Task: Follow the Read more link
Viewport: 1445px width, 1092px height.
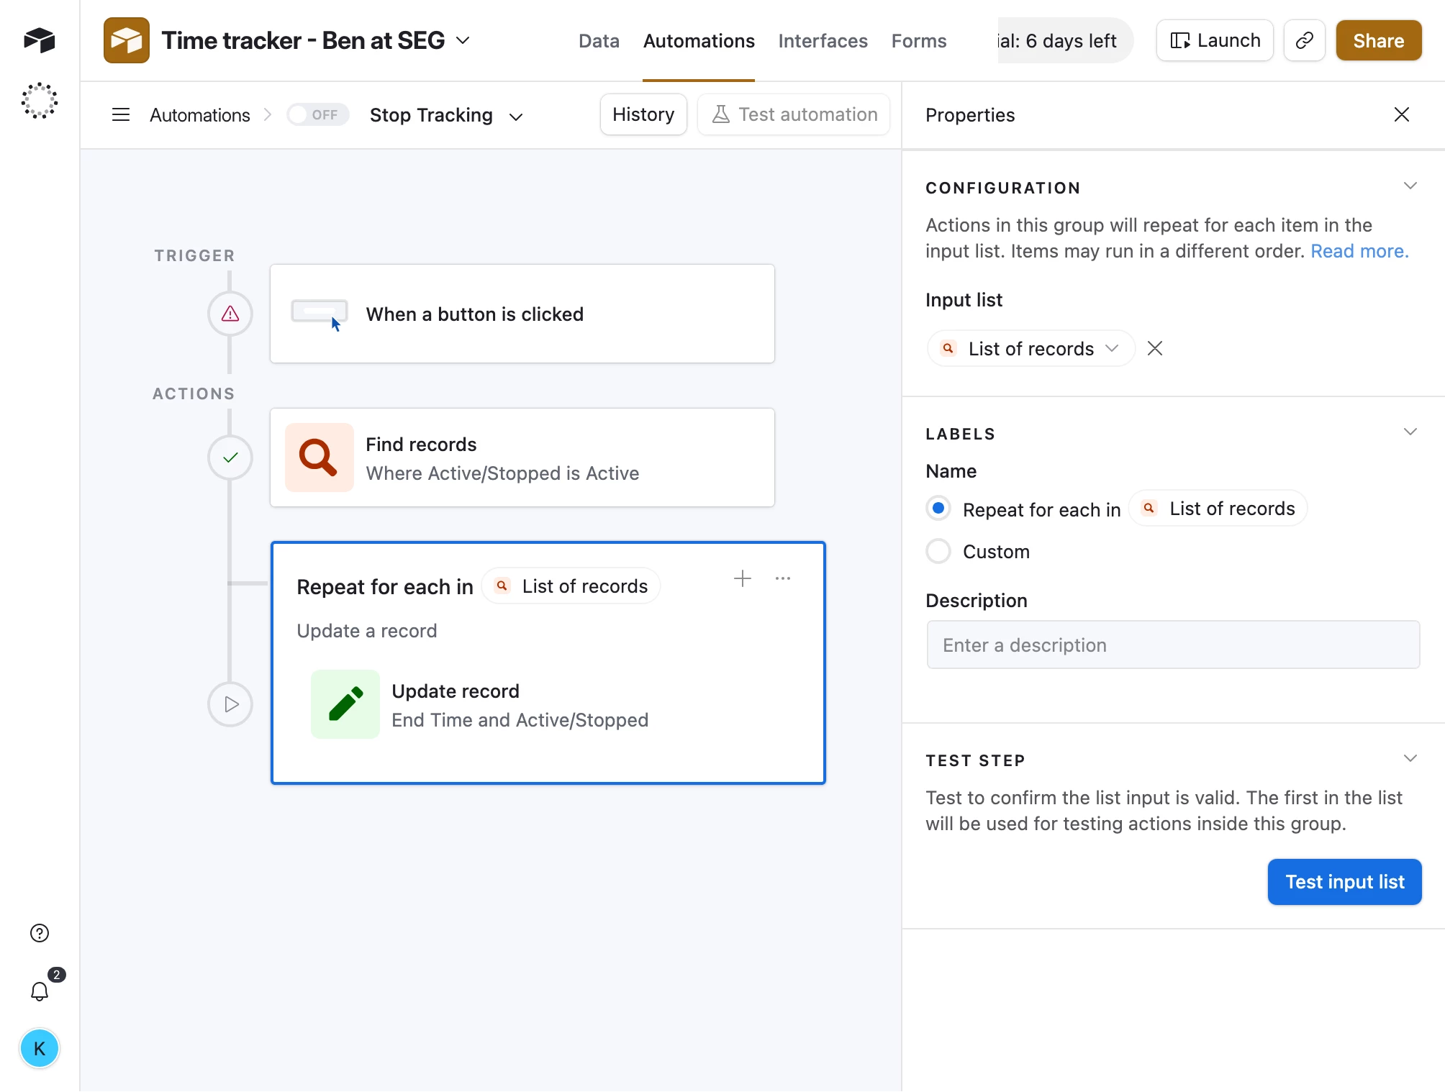Action: (x=1359, y=251)
